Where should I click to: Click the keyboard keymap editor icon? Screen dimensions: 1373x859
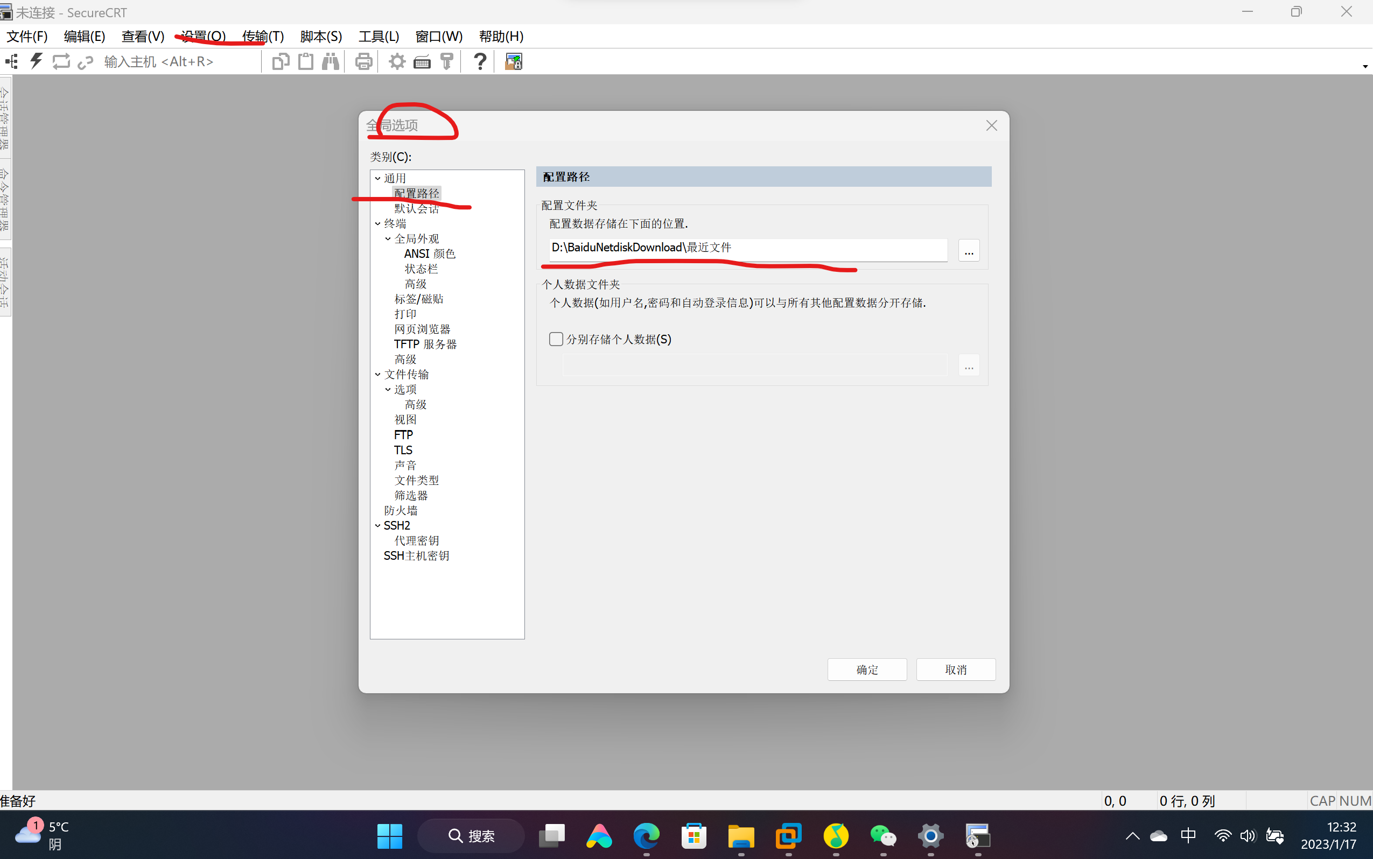tap(422, 61)
